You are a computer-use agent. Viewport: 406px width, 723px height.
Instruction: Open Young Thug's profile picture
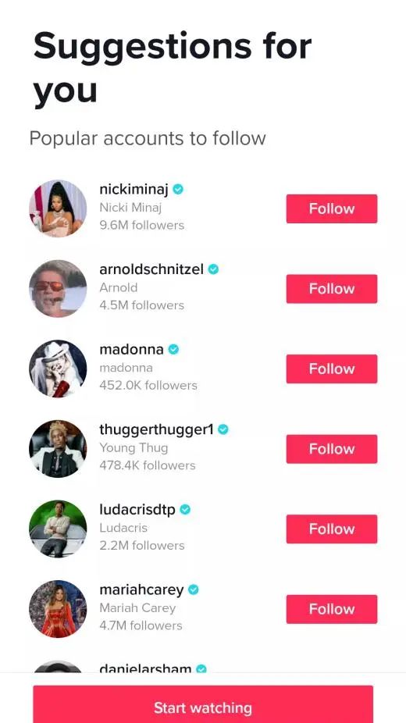click(58, 449)
